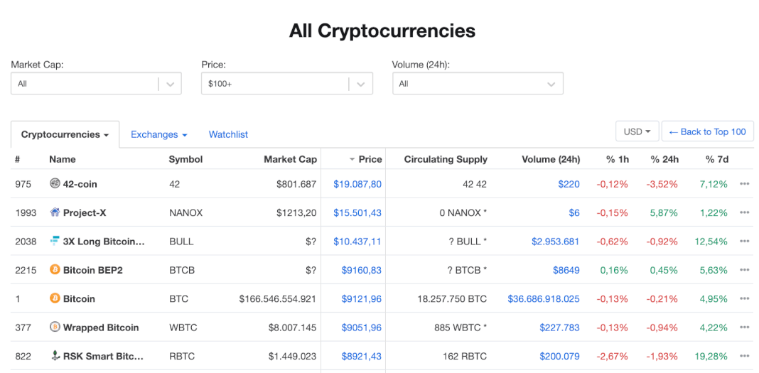Click the Bitcoin BTC orange logo icon
Viewport: 759px width, 373px height.
click(x=55, y=298)
